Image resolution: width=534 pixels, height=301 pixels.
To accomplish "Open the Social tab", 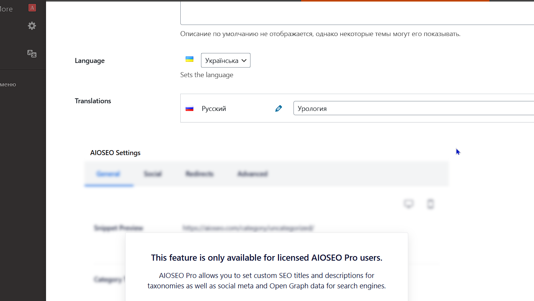I will click(x=153, y=174).
